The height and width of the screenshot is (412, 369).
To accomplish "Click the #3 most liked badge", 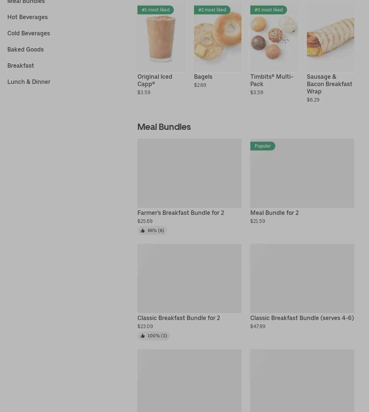I will (269, 10).
